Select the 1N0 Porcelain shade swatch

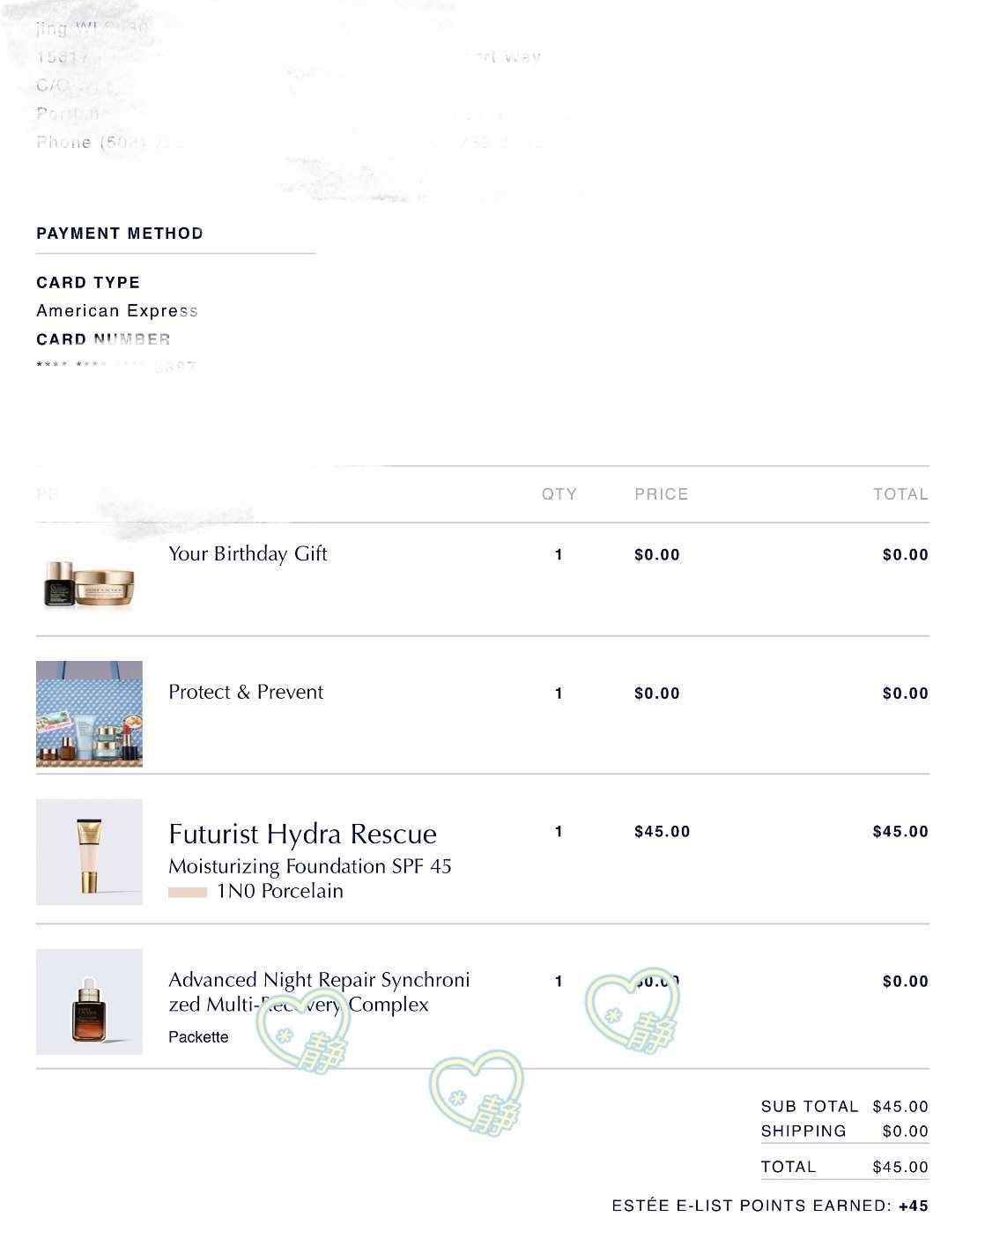coord(187,892)
